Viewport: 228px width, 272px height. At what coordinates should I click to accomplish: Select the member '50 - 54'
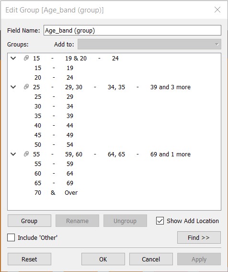(x=54, y=144)
